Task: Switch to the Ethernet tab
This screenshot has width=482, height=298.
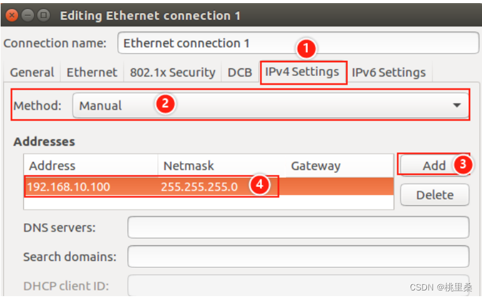Action: pyautogui.click(x=92, y=73)
